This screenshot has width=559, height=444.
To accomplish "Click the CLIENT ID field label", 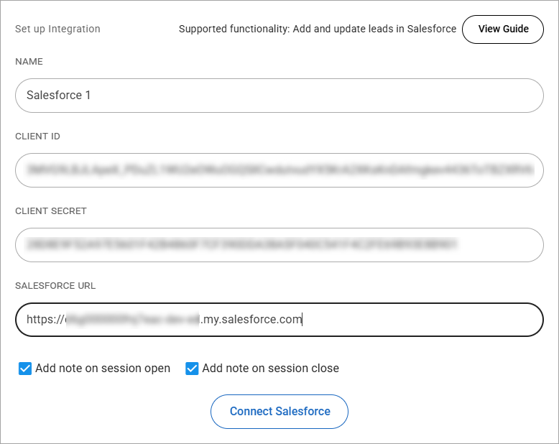I will 37,137.
